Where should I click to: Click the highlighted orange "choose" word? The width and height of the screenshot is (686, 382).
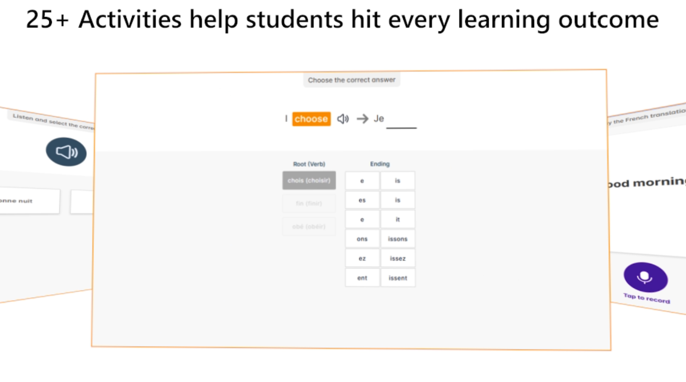[x=311, y=119]
